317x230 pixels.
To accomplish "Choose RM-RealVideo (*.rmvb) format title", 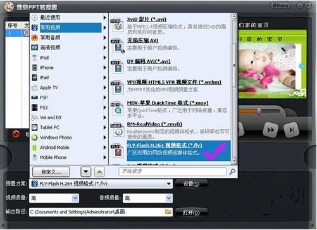I will click(154, 124).
